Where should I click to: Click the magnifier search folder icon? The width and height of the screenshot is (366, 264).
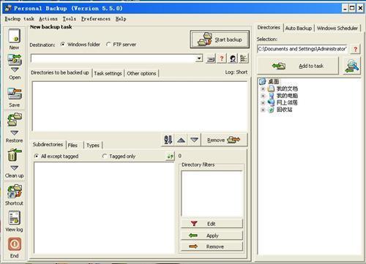pyautogui.click(x=351, y=66)
